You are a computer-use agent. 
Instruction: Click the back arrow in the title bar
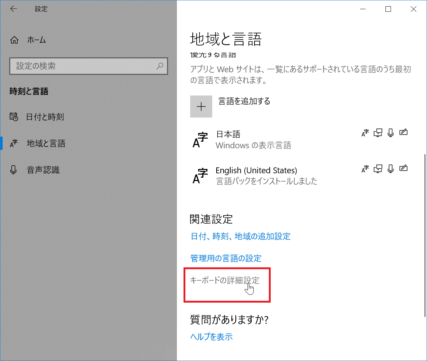tap(14, 9)
